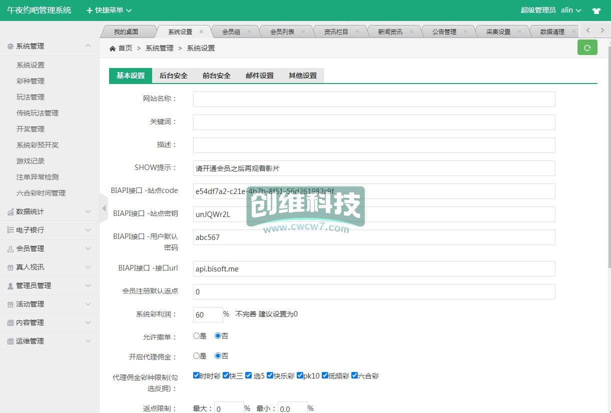Open 开奖管理 in the sidebar
Viewport: 611px width, 413px height.
(x=31, y=129)
